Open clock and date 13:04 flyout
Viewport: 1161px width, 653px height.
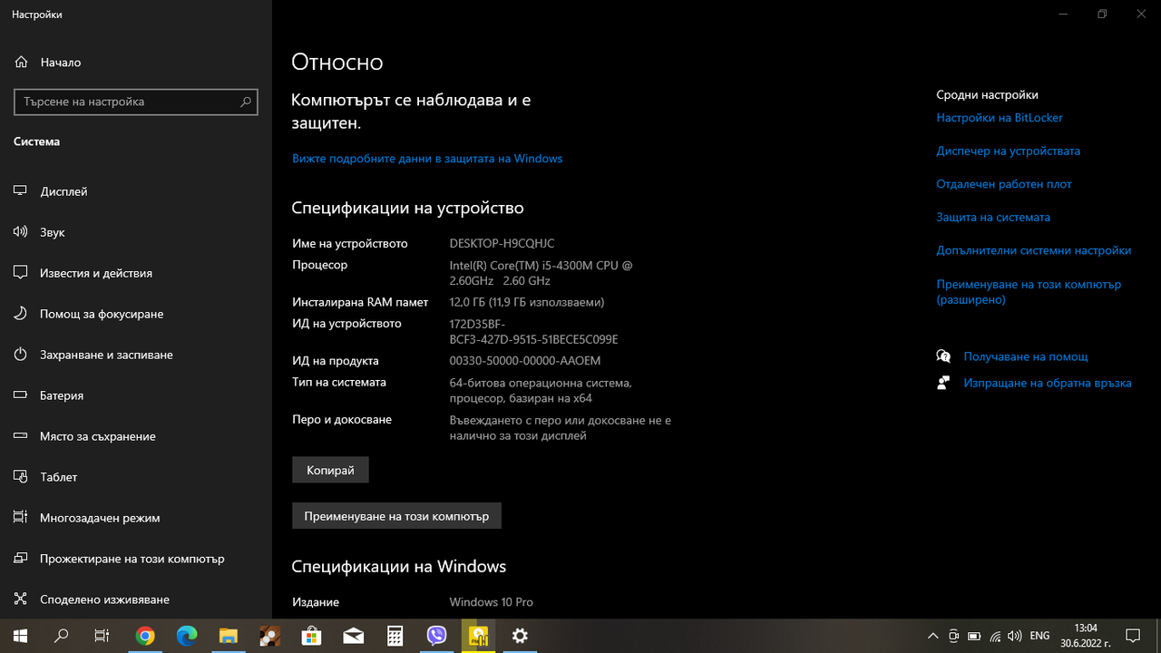[x=1086, y=636]
